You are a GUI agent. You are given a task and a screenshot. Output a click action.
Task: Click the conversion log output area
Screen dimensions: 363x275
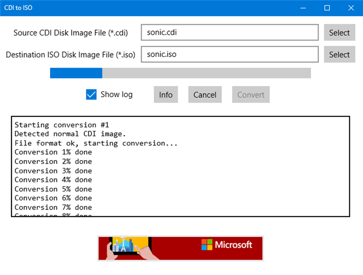tap(180, 164)
